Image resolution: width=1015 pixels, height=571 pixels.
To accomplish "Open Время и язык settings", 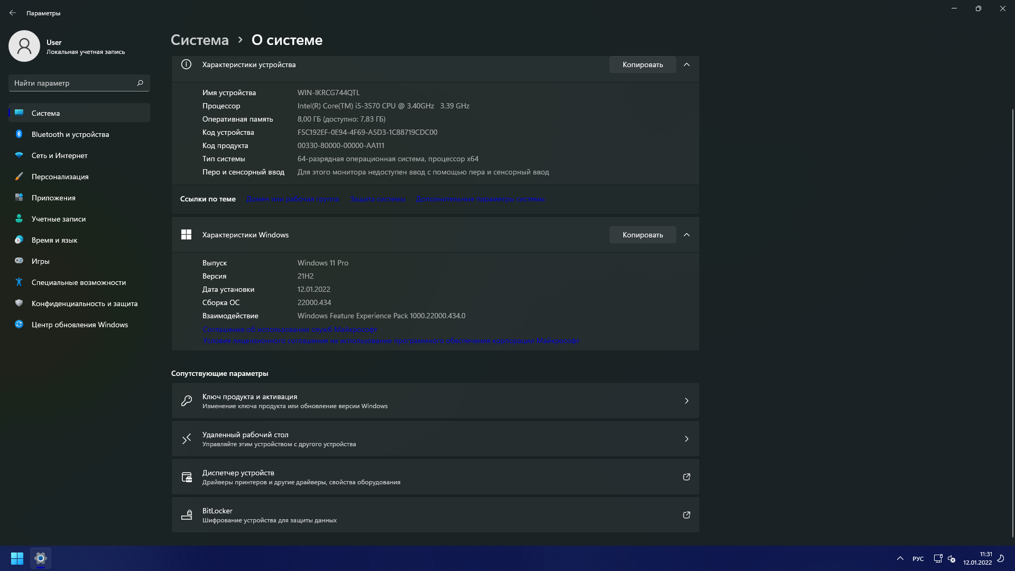I will pos(79,240).
